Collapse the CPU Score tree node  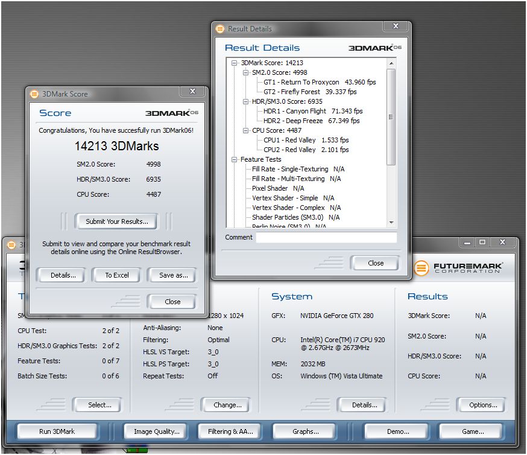(x=245, y=130)
